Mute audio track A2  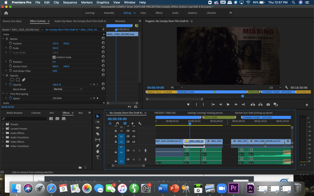point(134,150)
